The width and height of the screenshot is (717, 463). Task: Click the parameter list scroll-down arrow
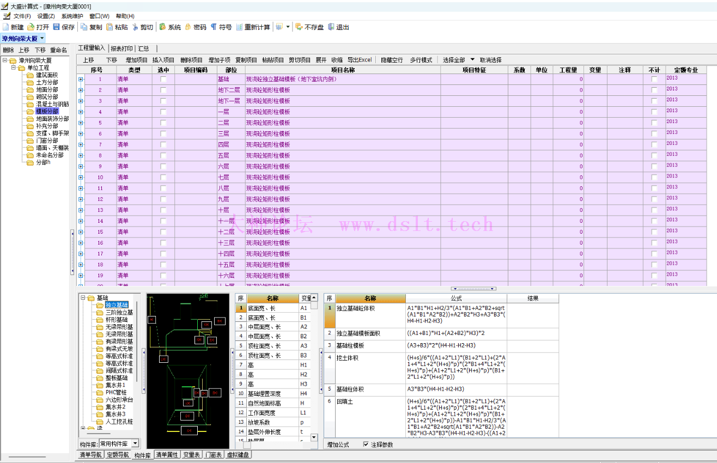click(x=314, y=437)
